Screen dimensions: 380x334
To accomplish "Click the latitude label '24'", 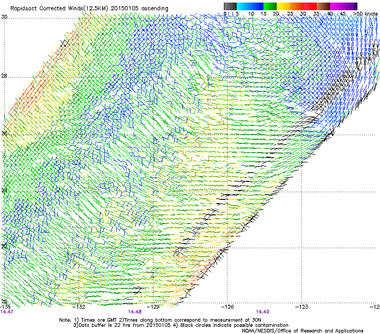I will 4,190.
